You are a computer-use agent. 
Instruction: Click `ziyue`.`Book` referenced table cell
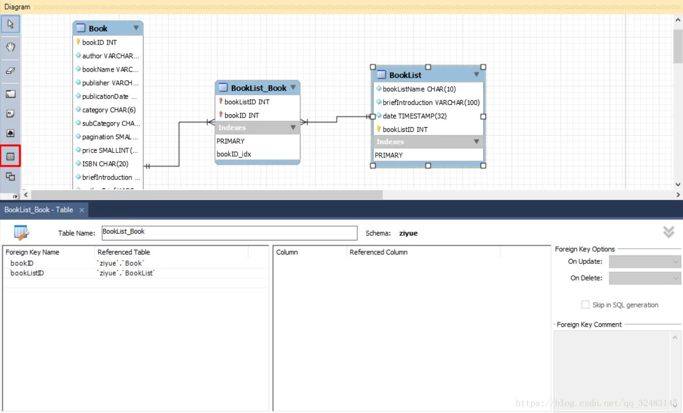tap(121, 263)
